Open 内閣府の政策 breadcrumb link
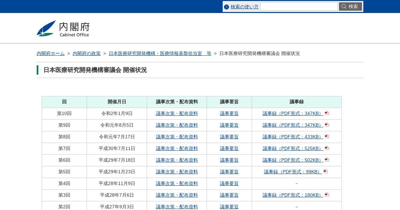The height and width of the screenshot is (210, 400). coord(87,53)
